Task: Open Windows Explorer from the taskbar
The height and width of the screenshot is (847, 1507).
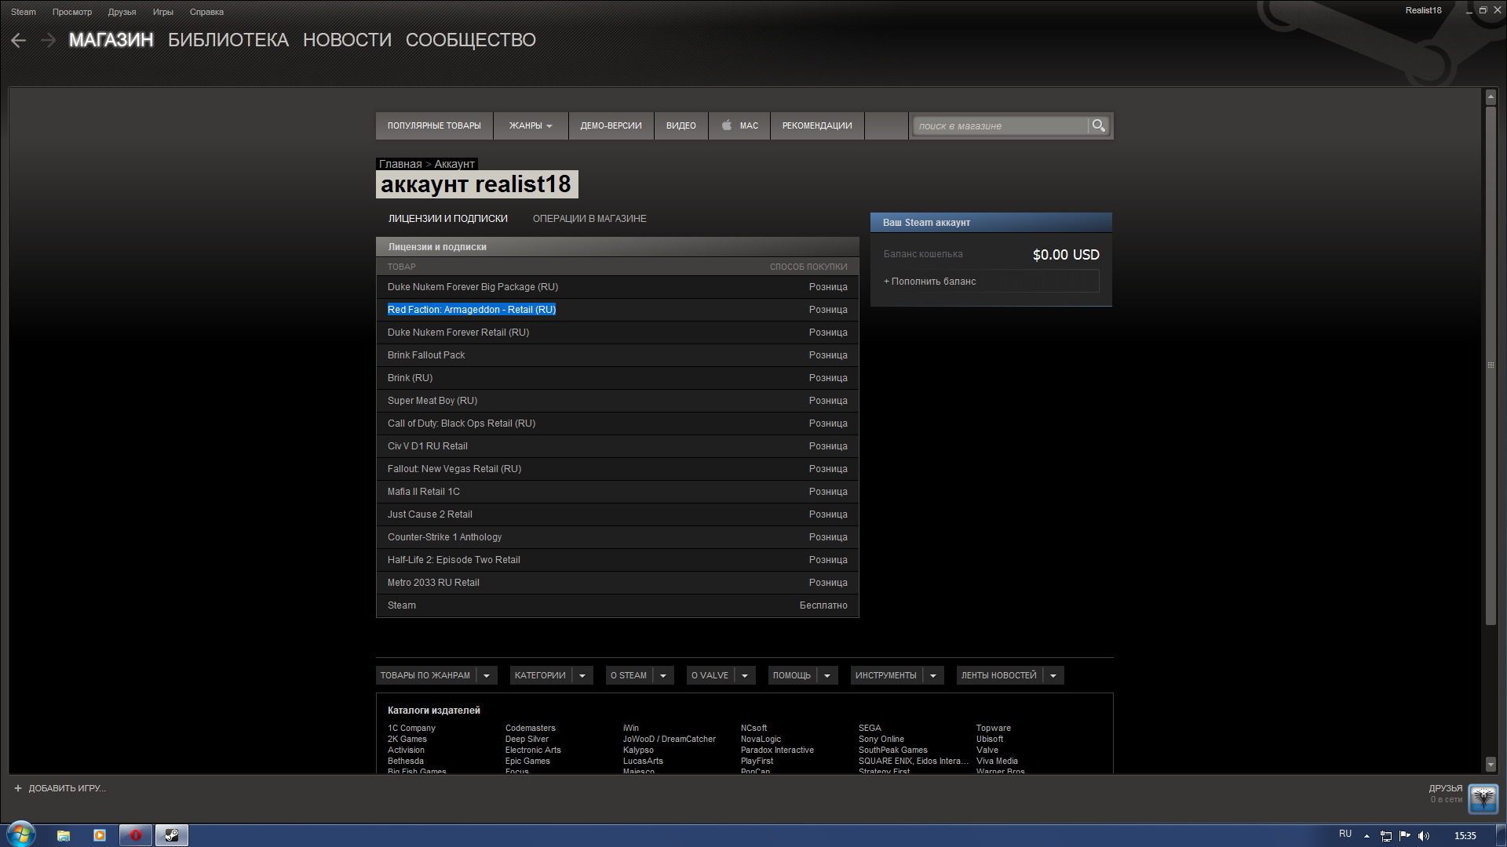Action: point(64,835)
